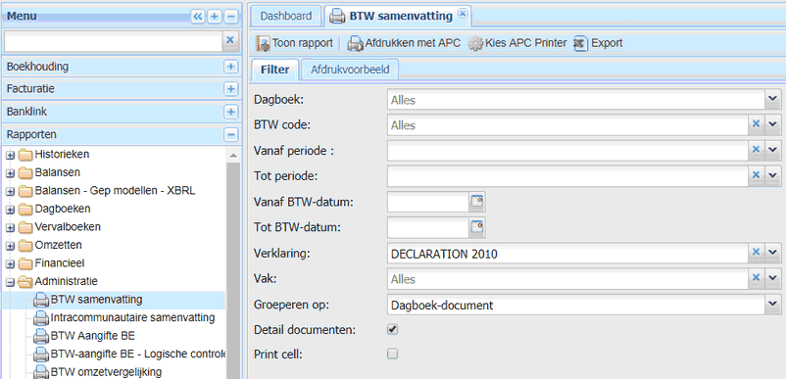Enable the Print cell checkbox
This screenshot has width=786, height=379.
click(x=392, y=354)
